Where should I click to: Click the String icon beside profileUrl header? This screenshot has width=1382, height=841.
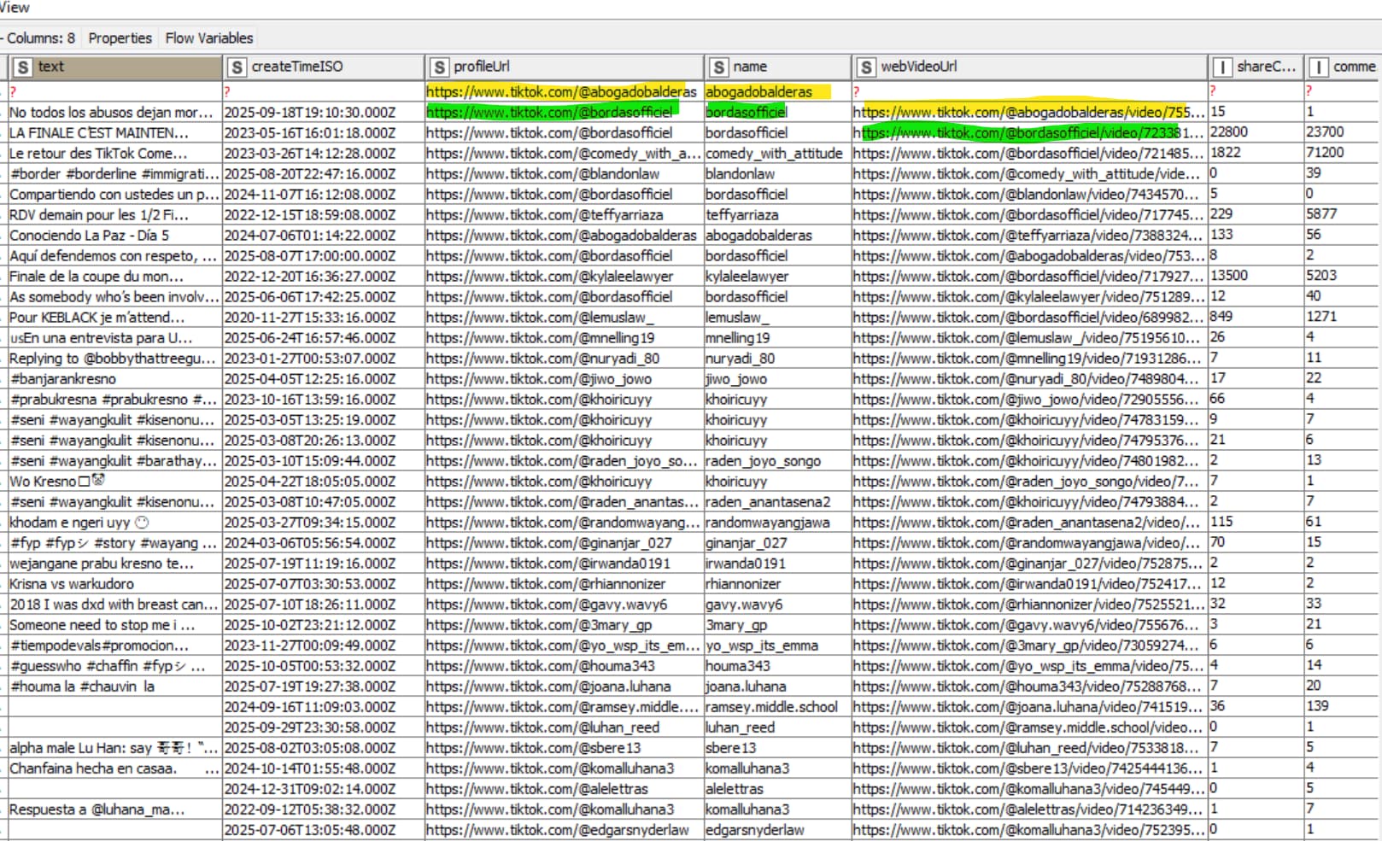pos(439,67)
